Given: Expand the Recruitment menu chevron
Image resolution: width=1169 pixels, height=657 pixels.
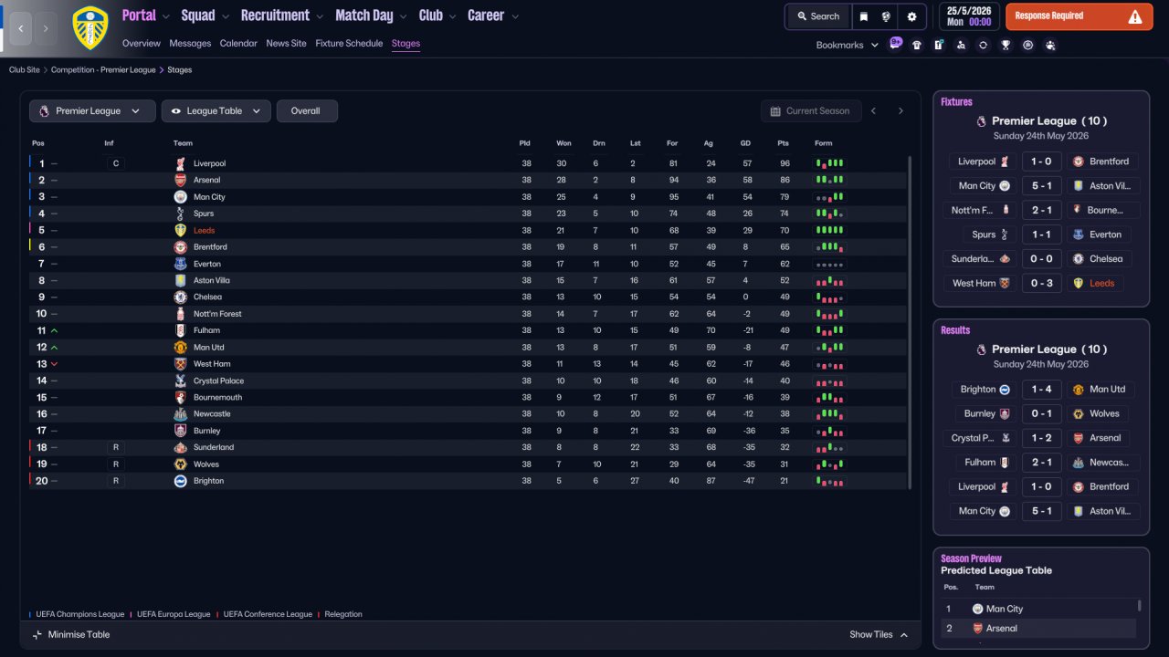Looking at the screenshot, I should (x=319, y=16).
